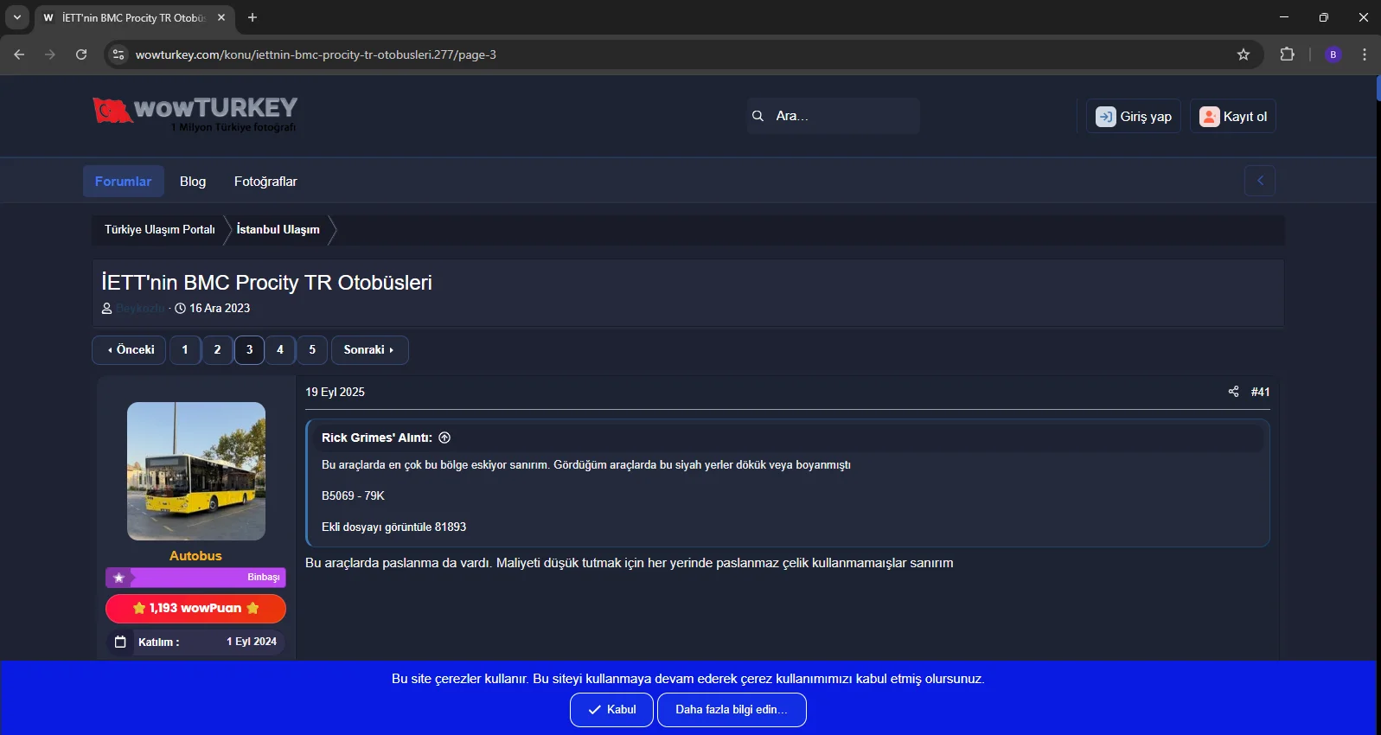
Task: Click Daha fazla bilgi edin button
Action: 731,710
